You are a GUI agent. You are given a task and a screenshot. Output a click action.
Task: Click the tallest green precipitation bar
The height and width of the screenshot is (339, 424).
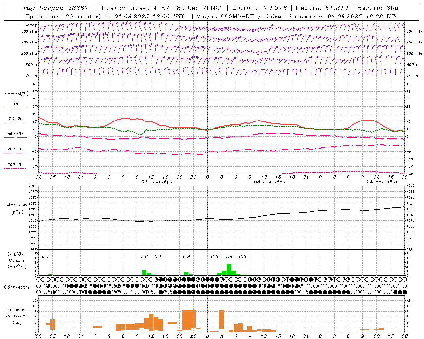click(229, 269)
